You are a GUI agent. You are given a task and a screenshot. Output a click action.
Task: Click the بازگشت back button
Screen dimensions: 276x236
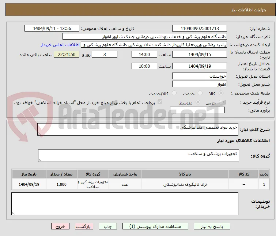click(x=84, y=226)
